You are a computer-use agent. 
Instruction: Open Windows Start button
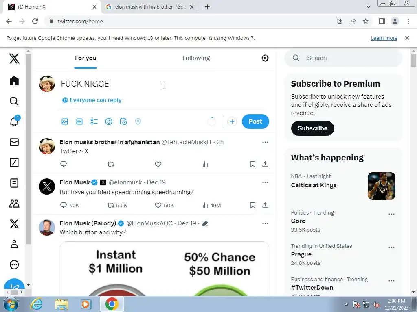point(11,304)
